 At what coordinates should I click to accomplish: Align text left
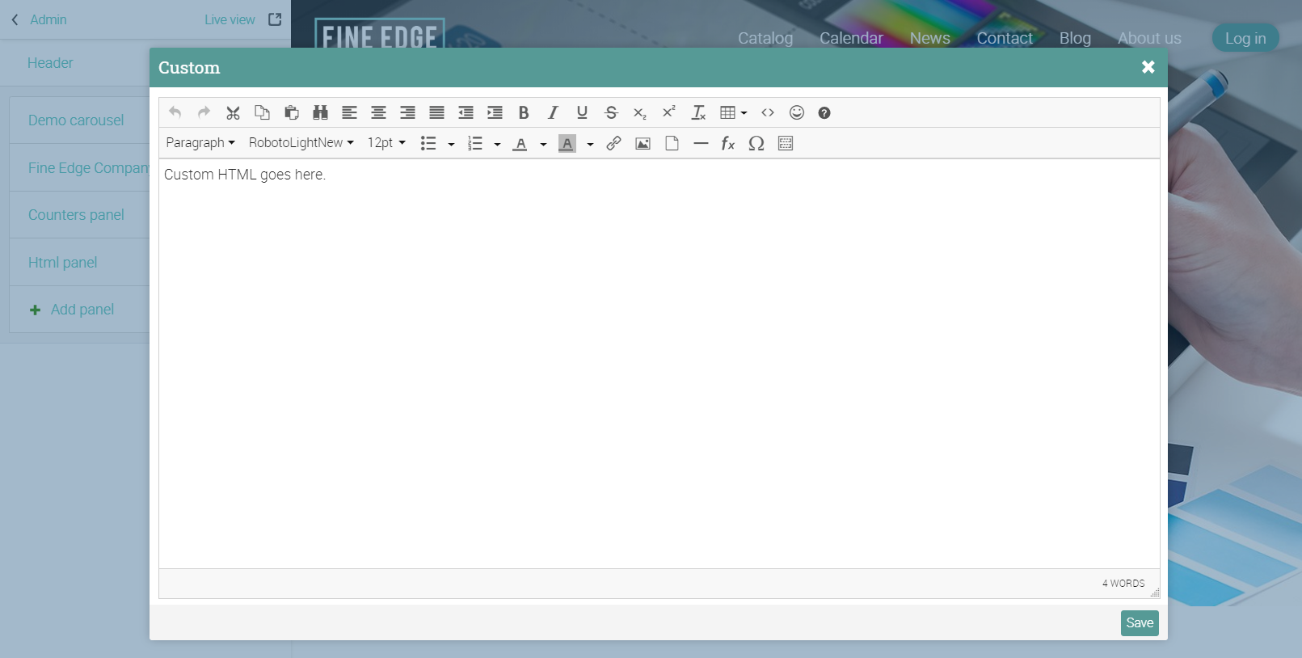349,112
